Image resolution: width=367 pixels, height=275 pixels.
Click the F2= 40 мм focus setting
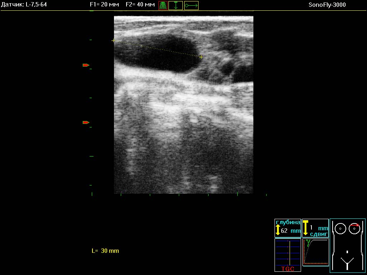pos(140,5)
